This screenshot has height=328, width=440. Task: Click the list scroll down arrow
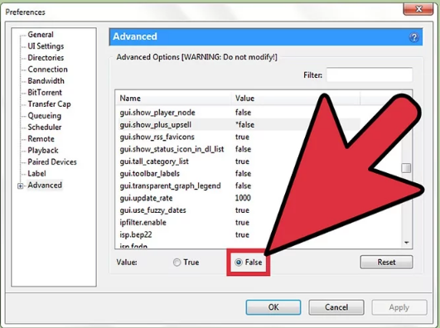(407, 243)
